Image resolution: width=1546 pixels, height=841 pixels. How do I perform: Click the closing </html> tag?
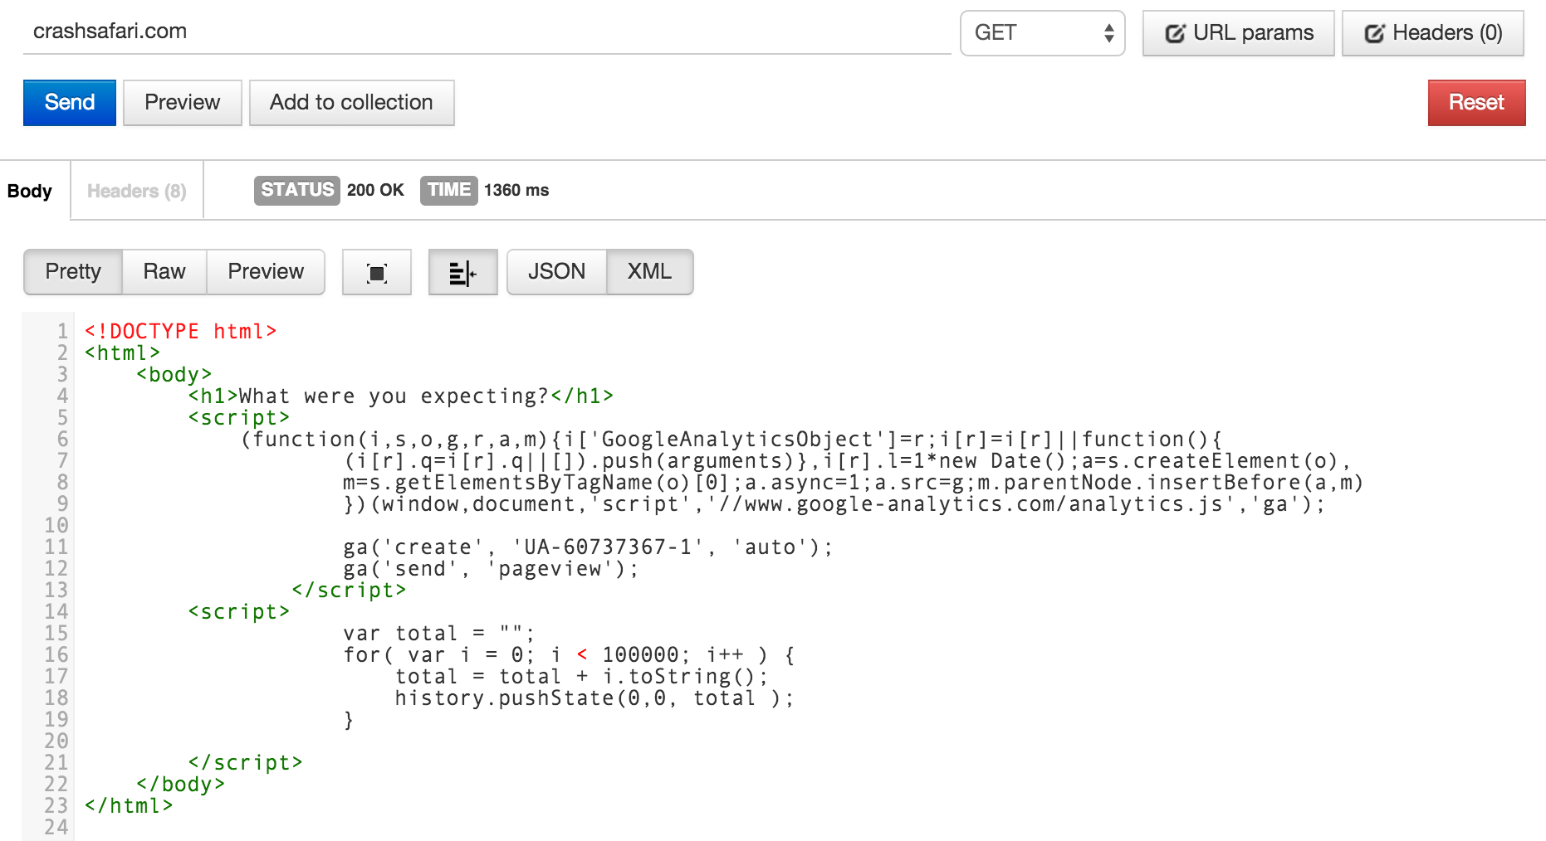click(x=129, y=805)
